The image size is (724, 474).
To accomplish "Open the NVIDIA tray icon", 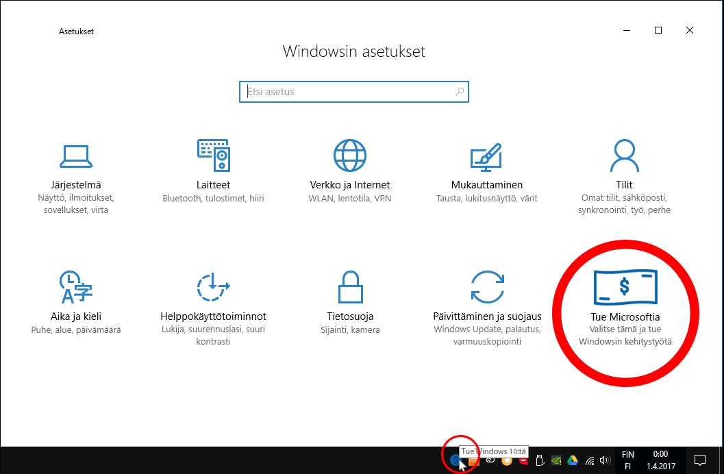I will 556,460.
